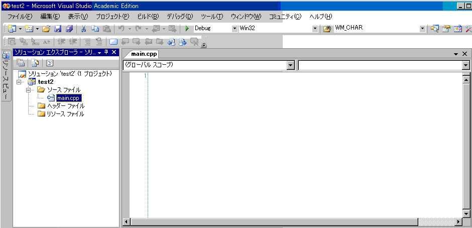Viewport: 472px width, 228px height.
Task: Click the Next Bookmark in Document icon
Action: (x=182, y=42)
